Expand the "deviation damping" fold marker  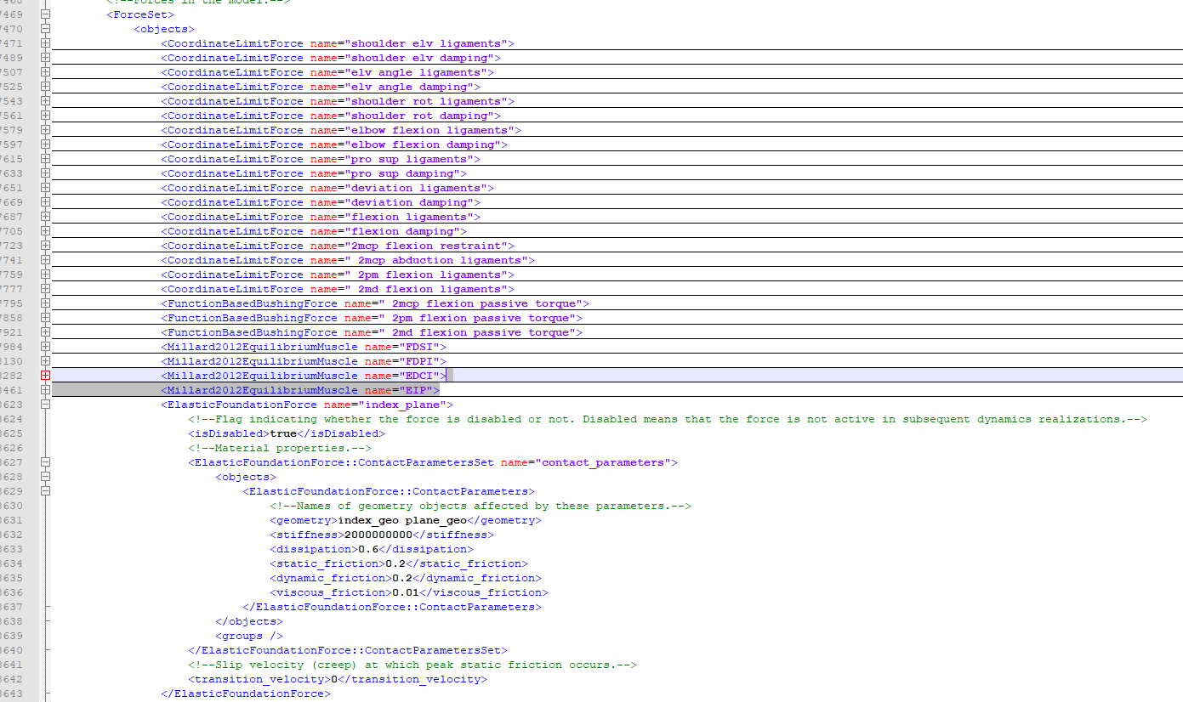pos(45,202)
